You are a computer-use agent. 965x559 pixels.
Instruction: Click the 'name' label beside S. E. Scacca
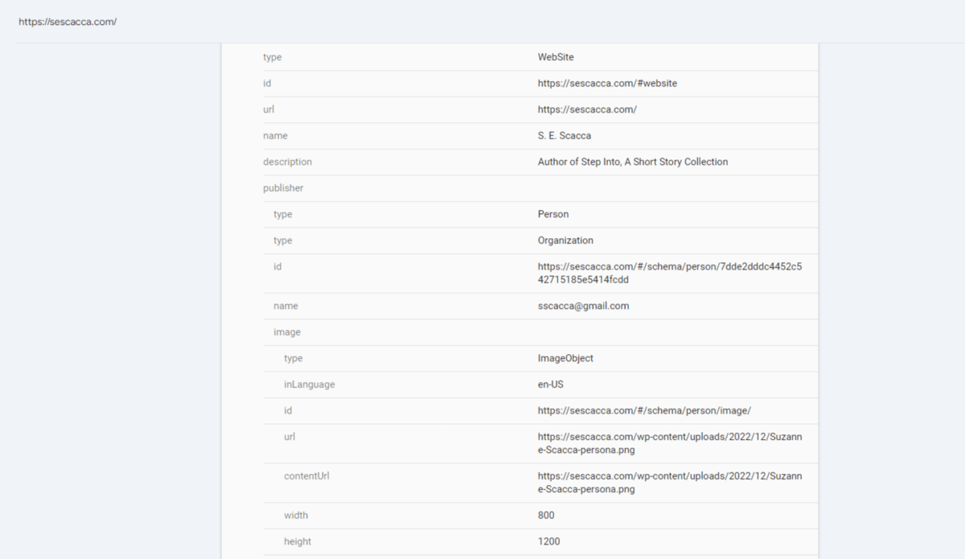click(275, 136)
